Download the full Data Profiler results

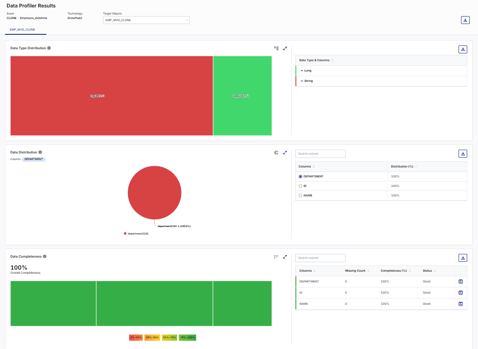465,20
